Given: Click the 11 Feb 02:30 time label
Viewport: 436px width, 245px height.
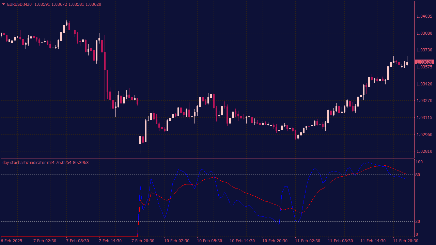Looking at the screenshot, I should 308,241.
